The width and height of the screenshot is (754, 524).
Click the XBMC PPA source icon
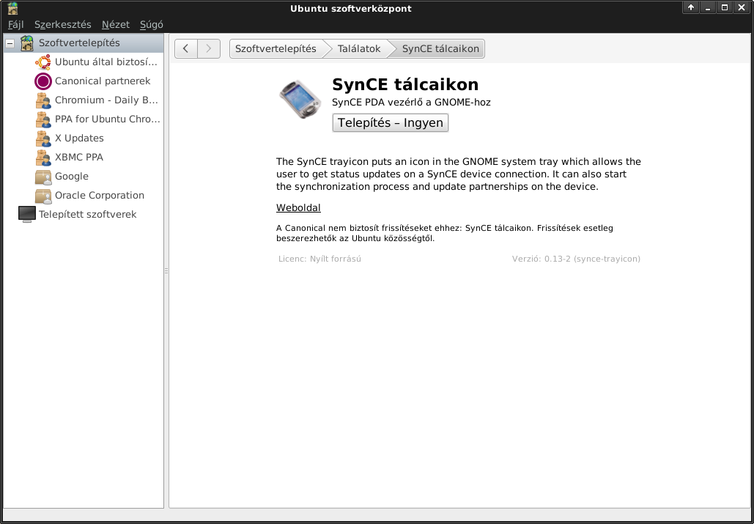coord(42,157)
